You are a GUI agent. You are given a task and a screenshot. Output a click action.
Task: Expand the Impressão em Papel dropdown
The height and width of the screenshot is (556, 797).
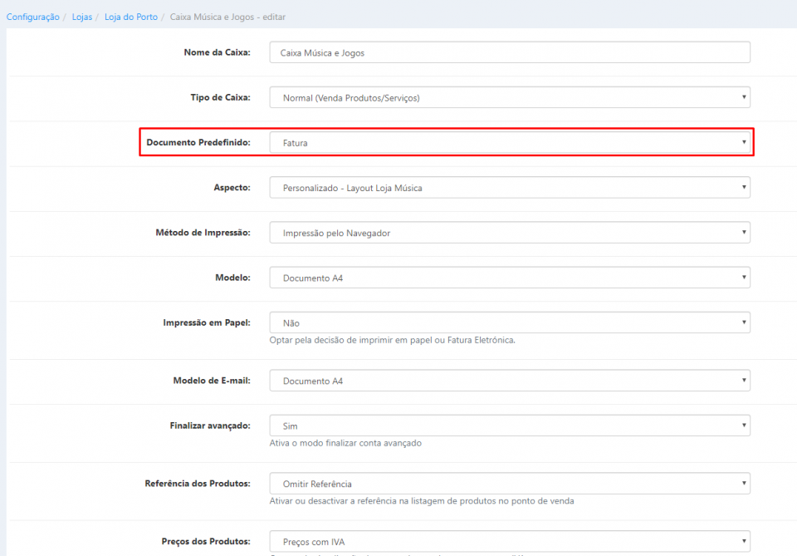tap(510, 322)
